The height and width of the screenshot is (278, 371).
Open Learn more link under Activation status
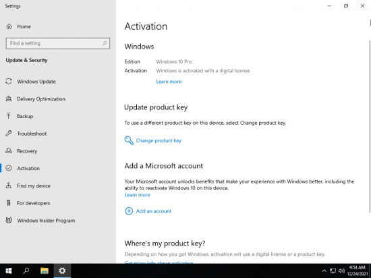pyautogui.click(x=169, y=82)
